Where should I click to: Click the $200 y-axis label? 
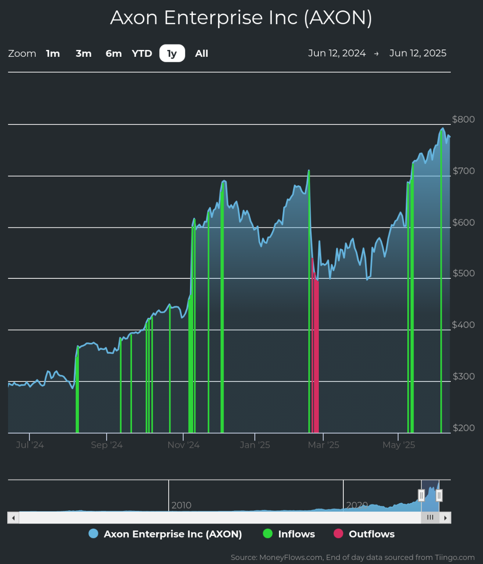tap(463, 427)
